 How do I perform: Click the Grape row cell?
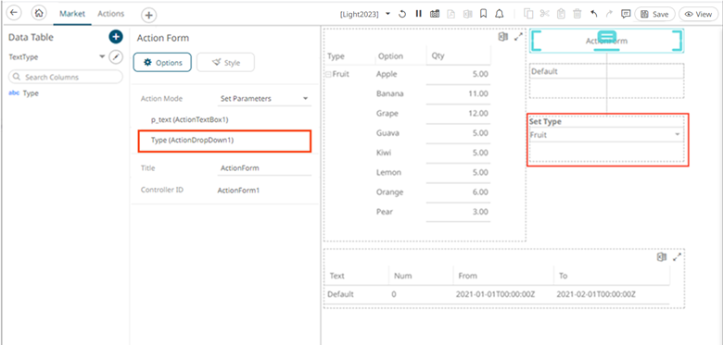(387, 113)
